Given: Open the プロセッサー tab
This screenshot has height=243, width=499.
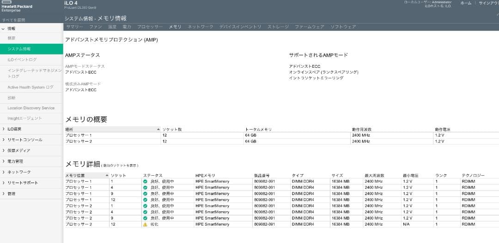Looking at the screenshot, I should pyautogui.click(x=150, y=27).
